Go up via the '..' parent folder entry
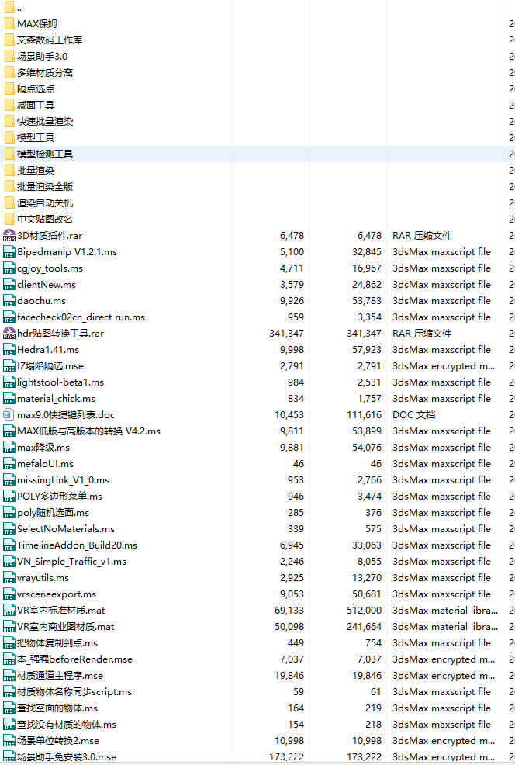515x765 pixels. 19,8
